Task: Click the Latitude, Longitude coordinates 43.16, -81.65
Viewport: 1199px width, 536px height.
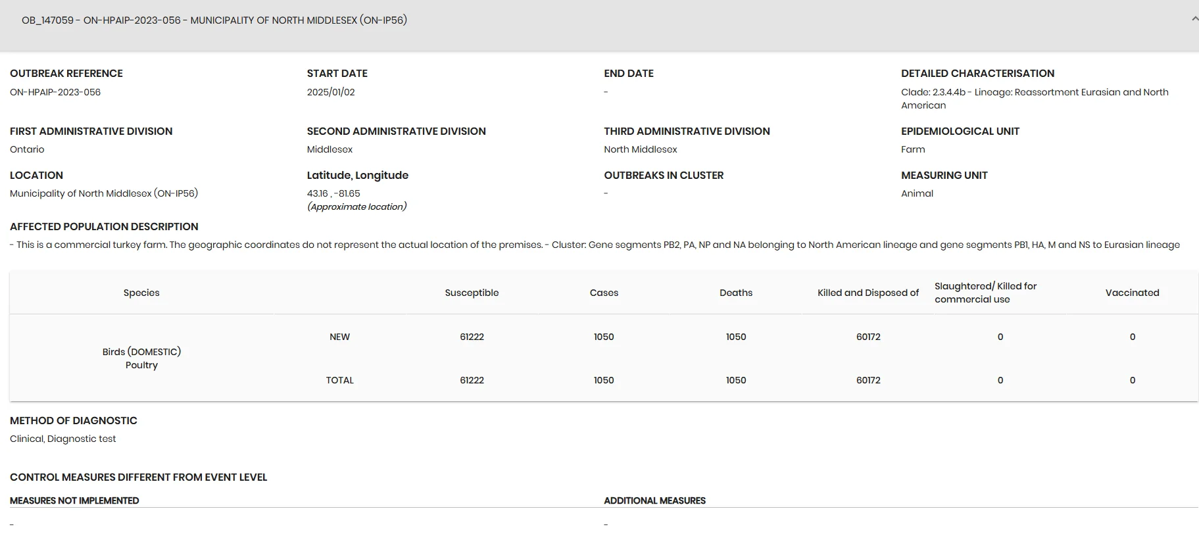Action: tap(333, 193)
